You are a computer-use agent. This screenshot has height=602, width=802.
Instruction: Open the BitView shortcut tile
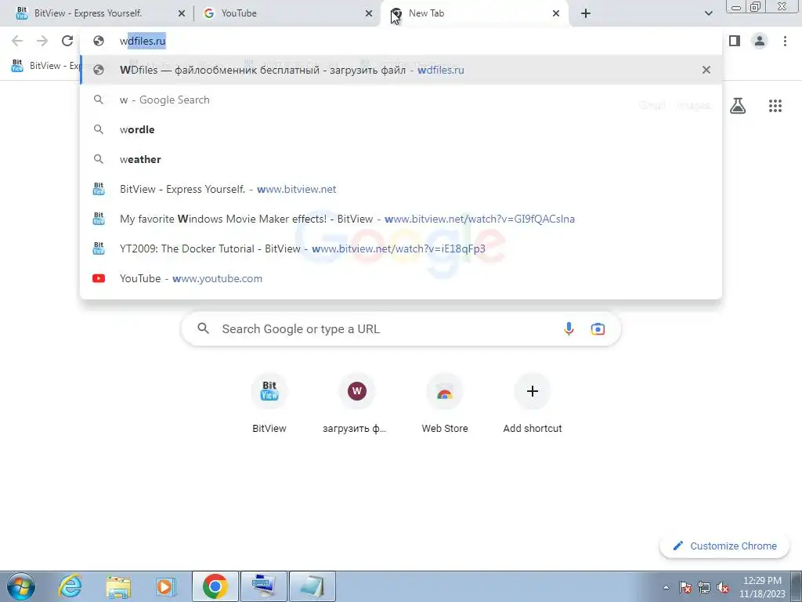point(269,404)
